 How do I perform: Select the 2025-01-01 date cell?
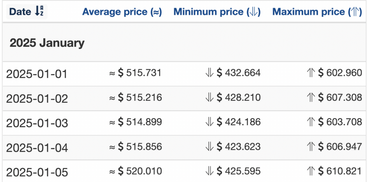pyautogui.click(x=37, y=74)
